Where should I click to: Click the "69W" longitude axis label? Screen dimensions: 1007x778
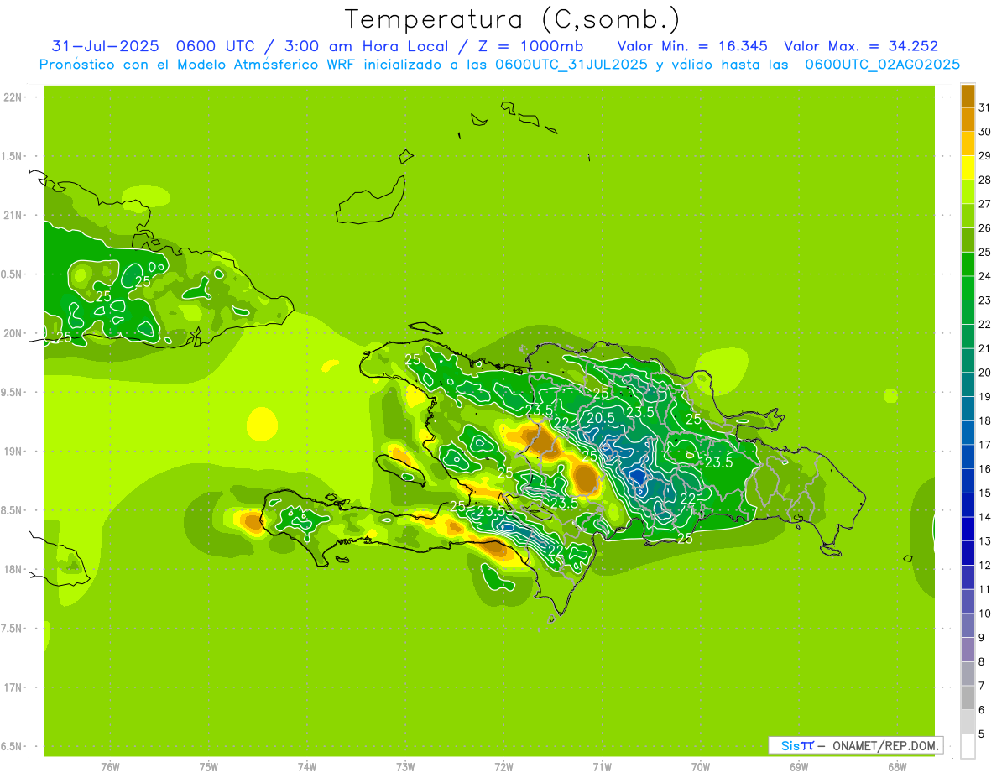pos(799,767)
